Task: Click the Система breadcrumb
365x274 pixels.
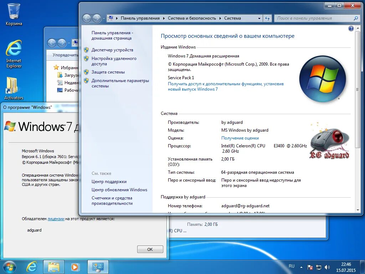Action: (232, 18)
